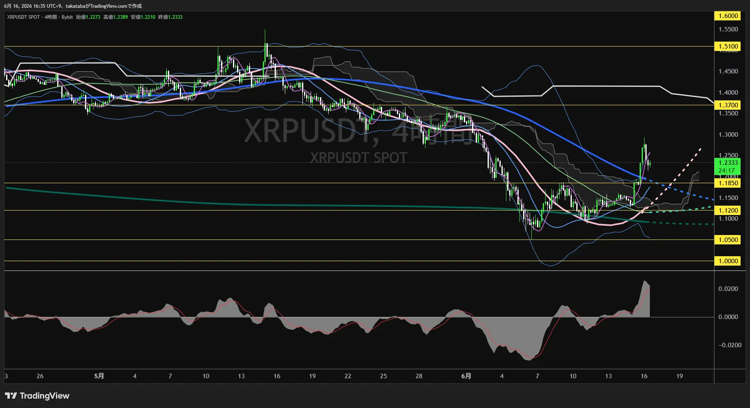Click the 5月 label on time axis

point(99,376)
